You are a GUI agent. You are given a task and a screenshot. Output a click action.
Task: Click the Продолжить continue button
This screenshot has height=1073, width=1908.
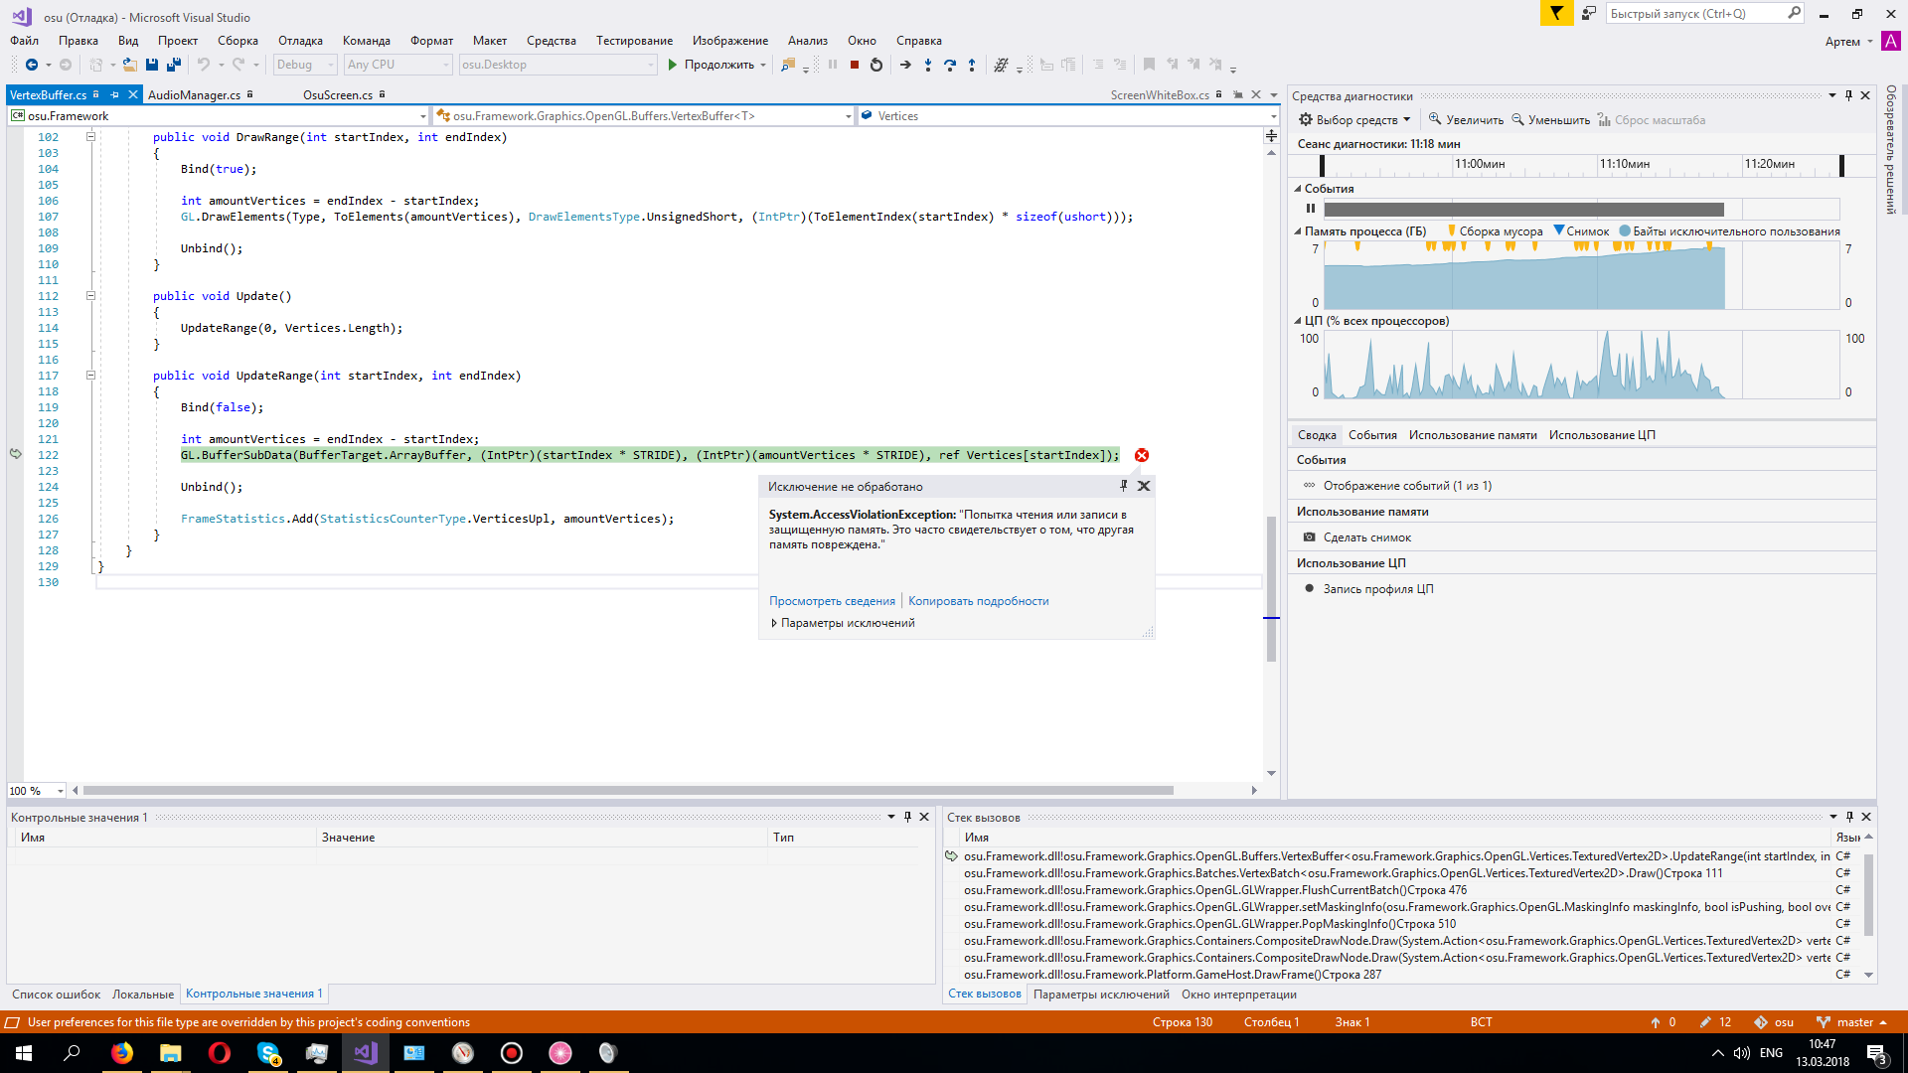point(711,65)
